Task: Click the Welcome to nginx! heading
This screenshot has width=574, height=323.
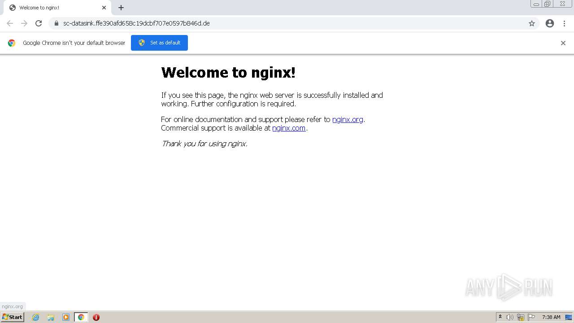Action: pyautogui.click(x=228, y=72)
